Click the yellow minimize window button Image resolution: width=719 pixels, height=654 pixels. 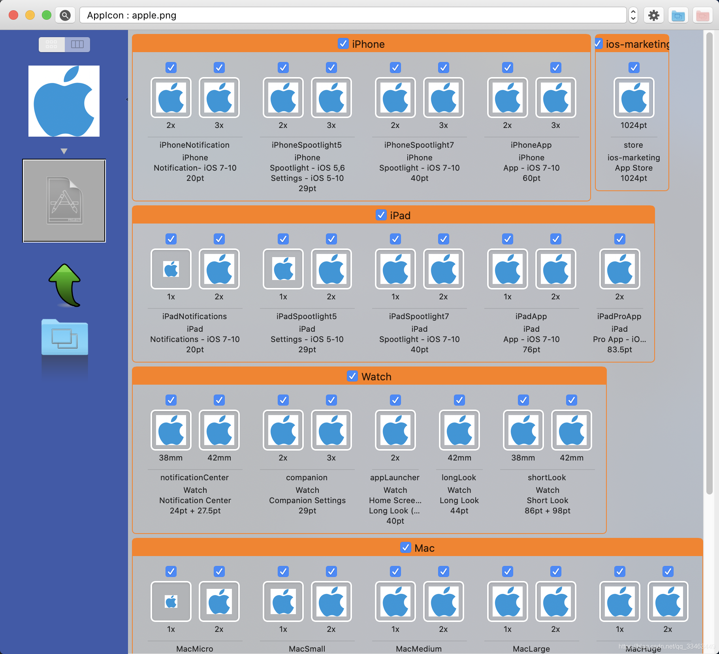[30, 15]
